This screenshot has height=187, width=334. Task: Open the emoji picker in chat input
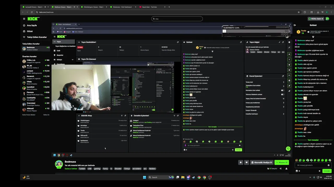click(329, 165)
